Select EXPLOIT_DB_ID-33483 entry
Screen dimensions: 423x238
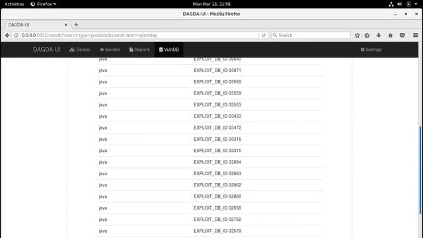point(217,116)
